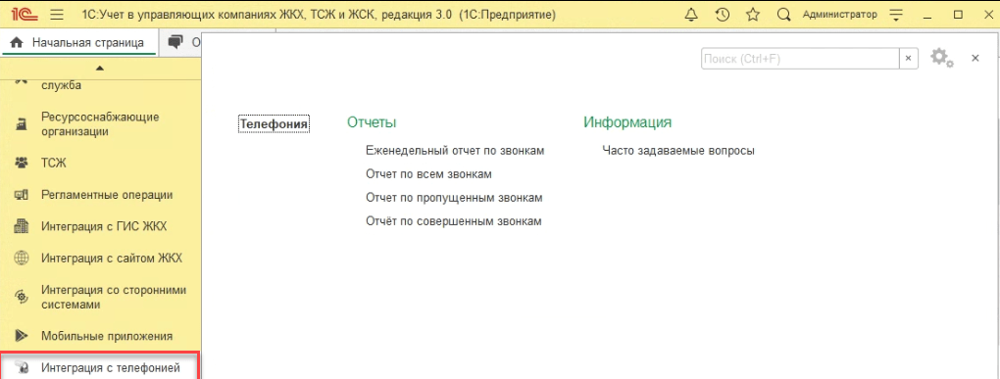Open Часто задаваемые вопросы

(x=678, y=151)
